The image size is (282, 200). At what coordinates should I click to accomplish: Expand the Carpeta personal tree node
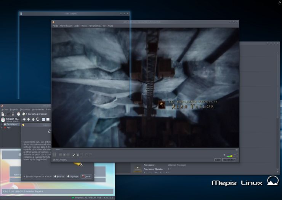point(2,124)
